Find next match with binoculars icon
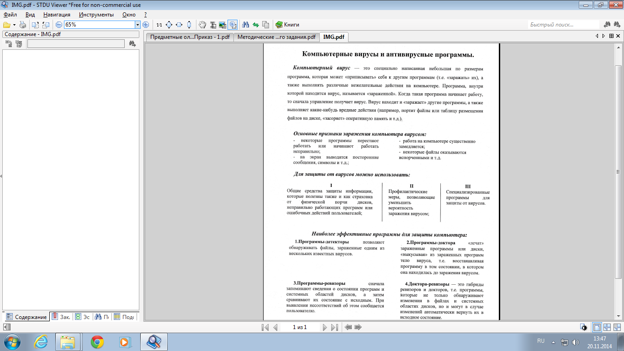This screenshot has width=624, height=351. point(617,25)
